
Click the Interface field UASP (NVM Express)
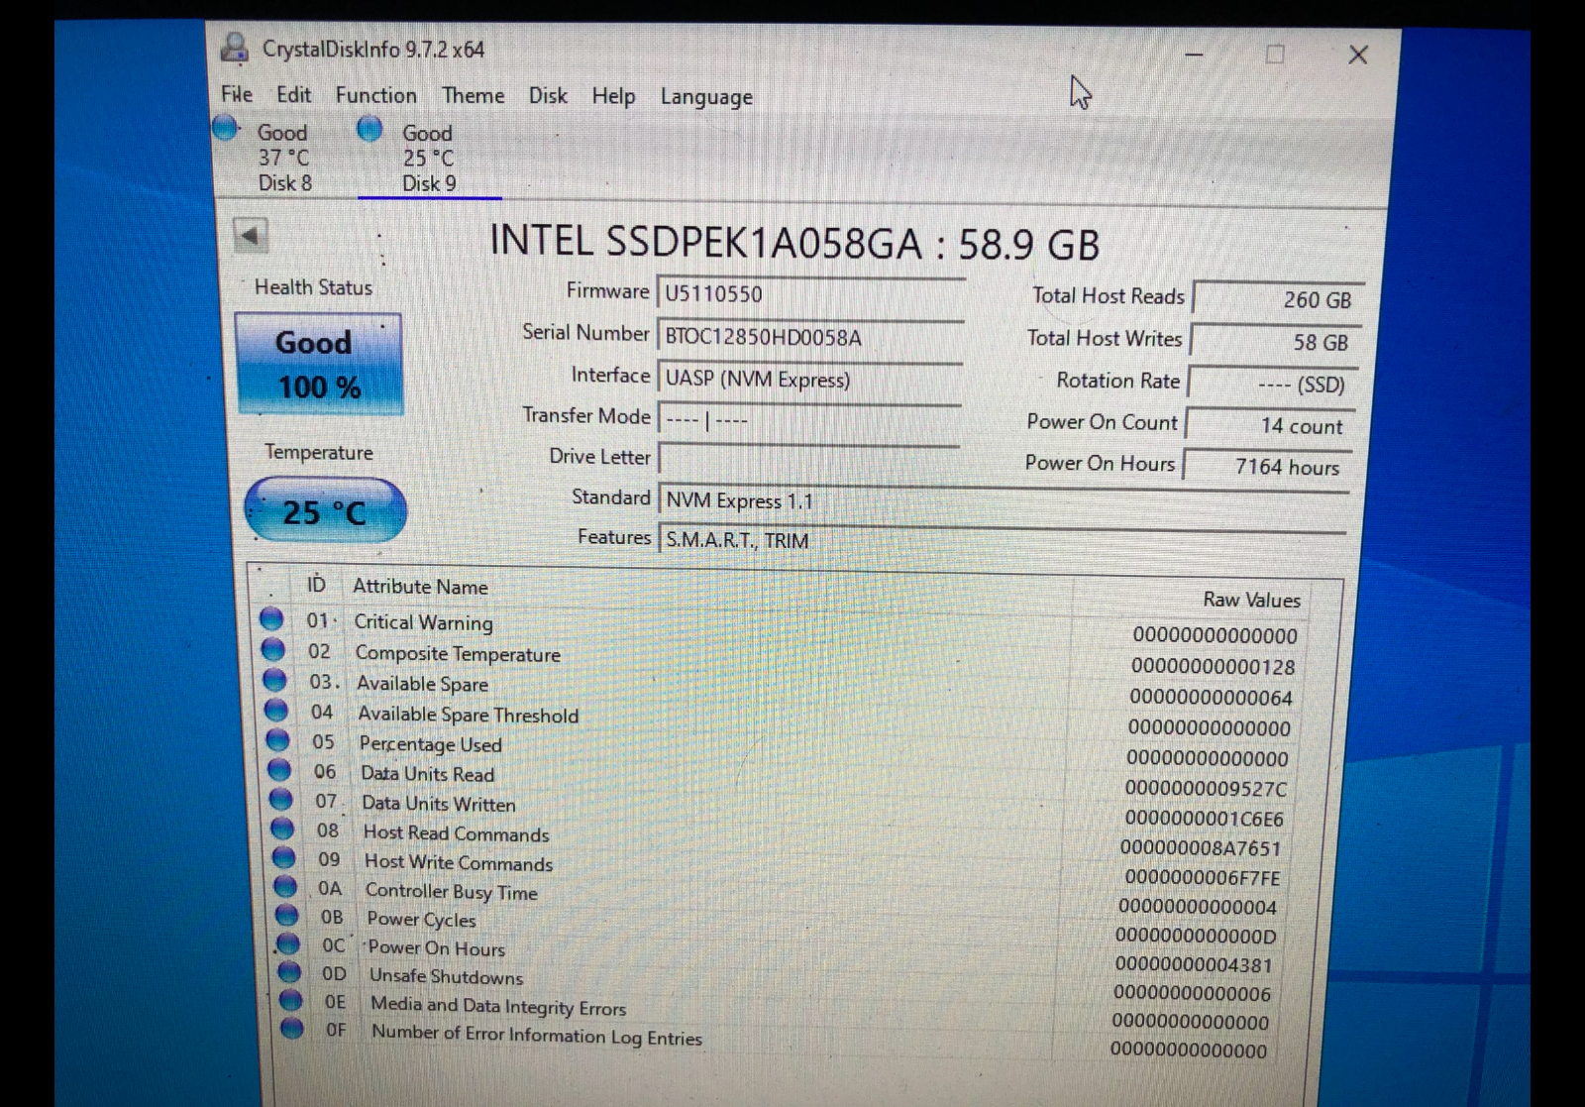pos(810,379)
